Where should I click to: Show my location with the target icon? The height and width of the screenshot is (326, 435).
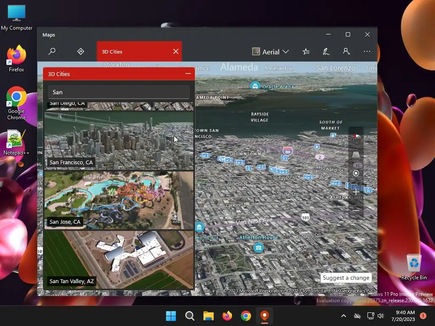[x=356, y=173]
